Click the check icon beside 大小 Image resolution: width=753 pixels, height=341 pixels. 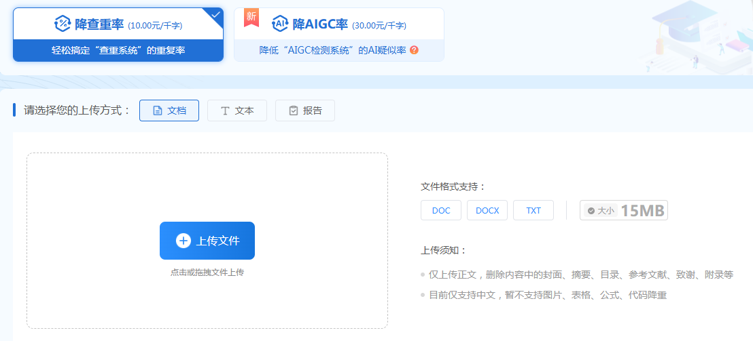click(x=591, y=211)
